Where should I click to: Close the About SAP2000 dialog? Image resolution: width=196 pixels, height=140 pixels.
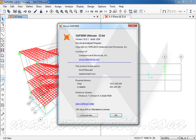click(x=133, y=25)
